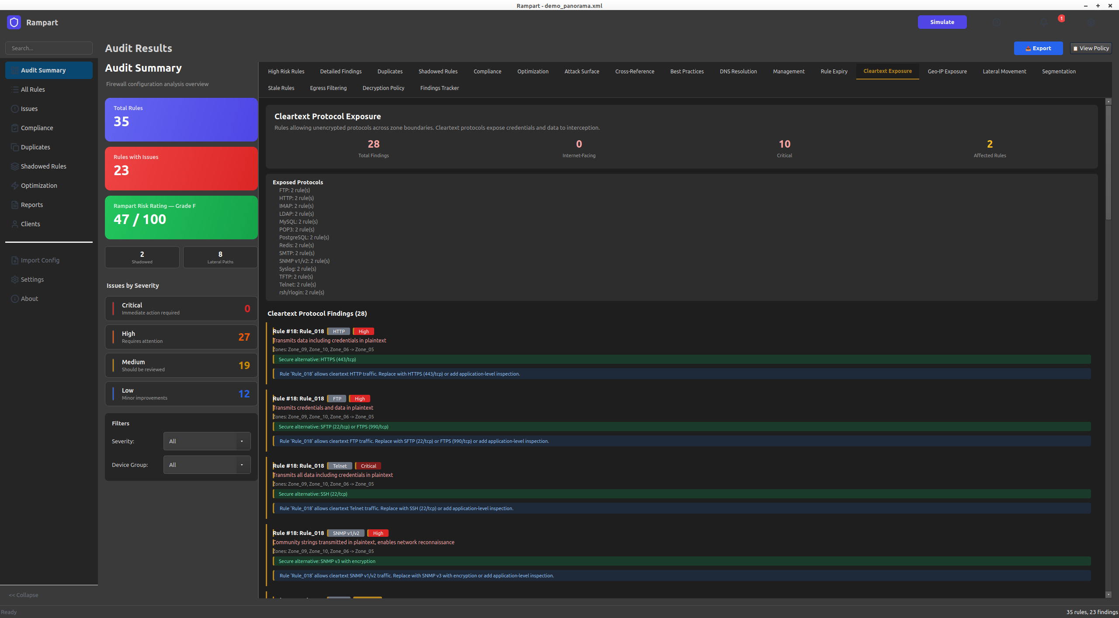
Task: Click the Rampart shield logo
Action: pos(14,22)
